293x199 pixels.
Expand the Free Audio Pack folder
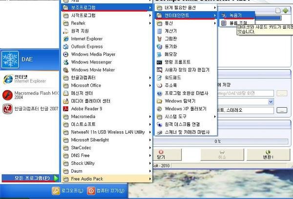click(107, 179)
